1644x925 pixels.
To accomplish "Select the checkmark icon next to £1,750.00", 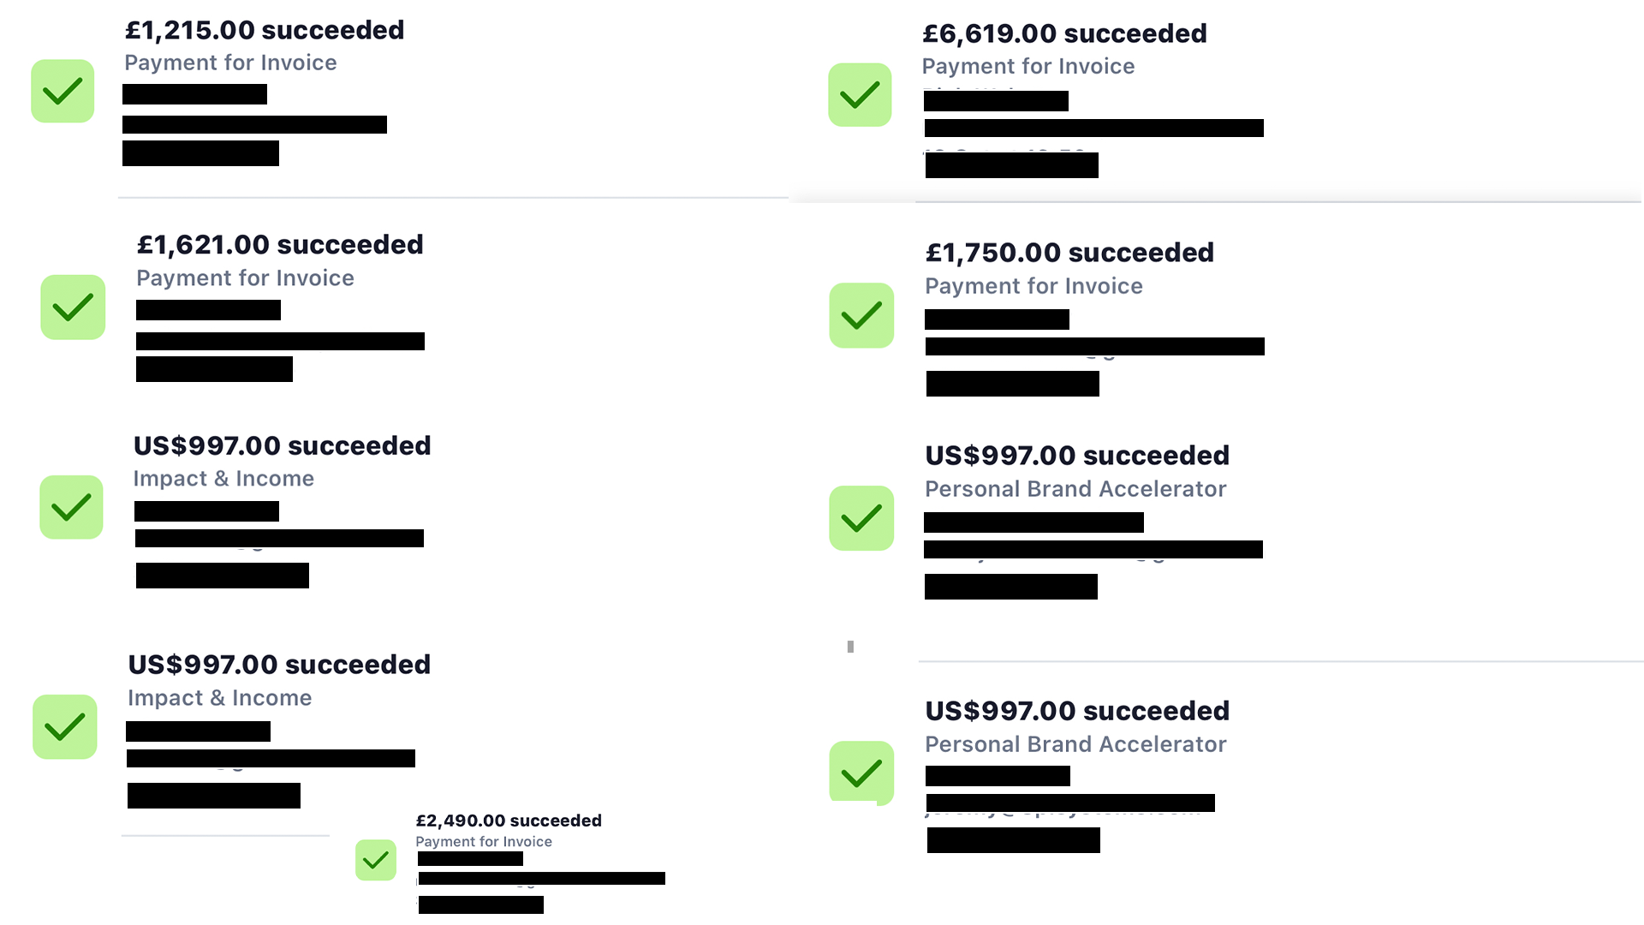I will [861, 315].
